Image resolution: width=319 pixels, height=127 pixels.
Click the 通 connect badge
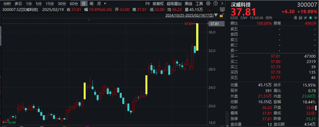(x=295, y=18)
